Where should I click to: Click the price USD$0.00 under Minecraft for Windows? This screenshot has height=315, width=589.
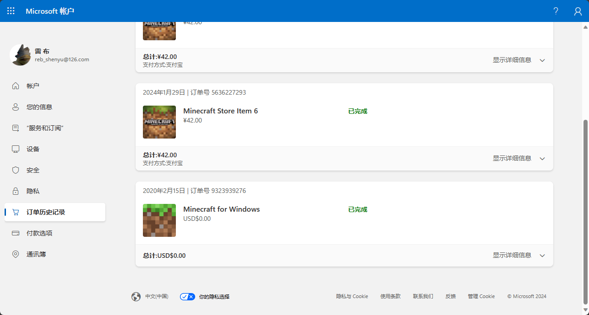197,219
